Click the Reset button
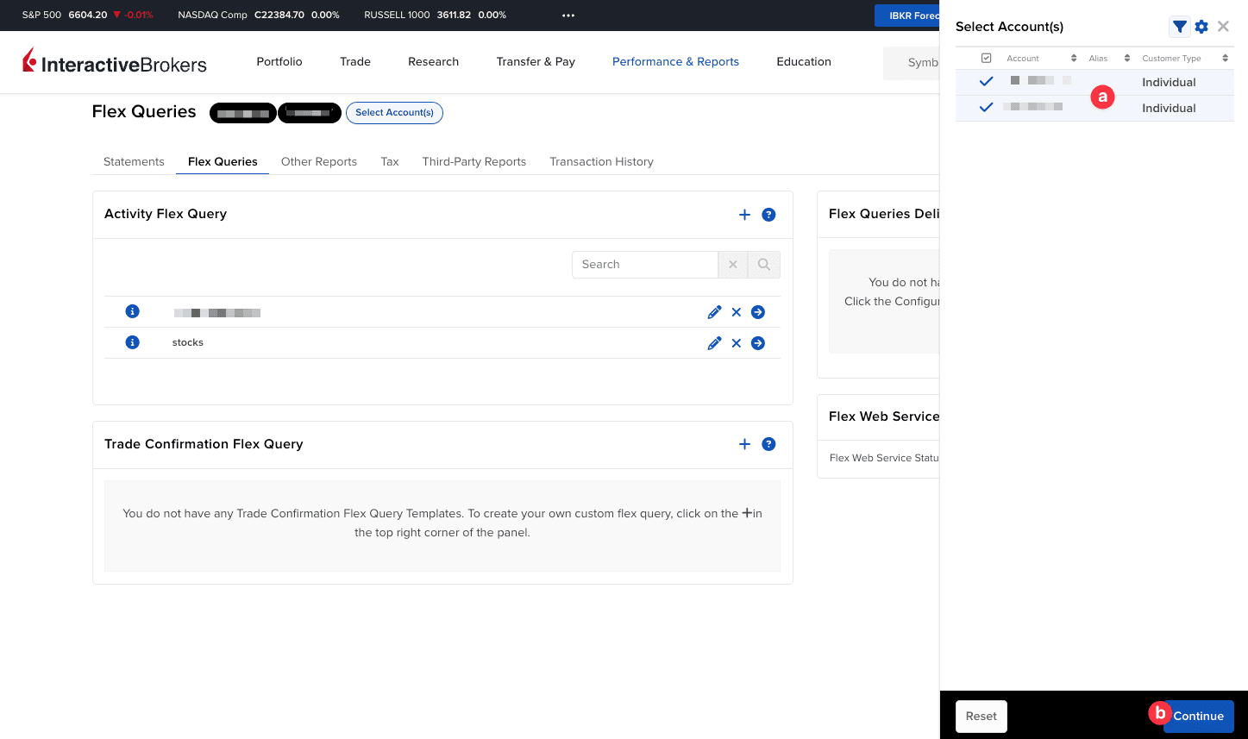The image size is (1248, 739). coord(981,716)
